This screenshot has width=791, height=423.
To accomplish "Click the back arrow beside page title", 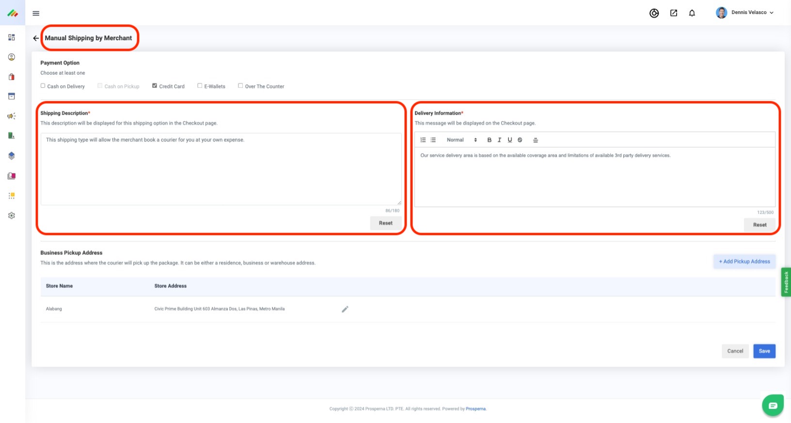I will coord(36,38).
